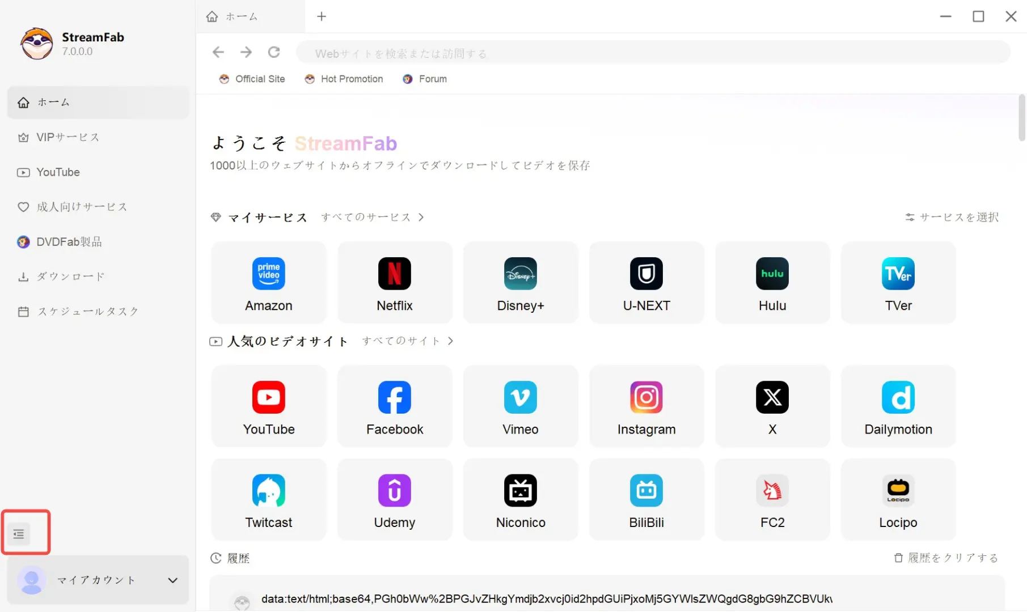Click the vertical scrollbar on the right

[x=1022, y=118]
